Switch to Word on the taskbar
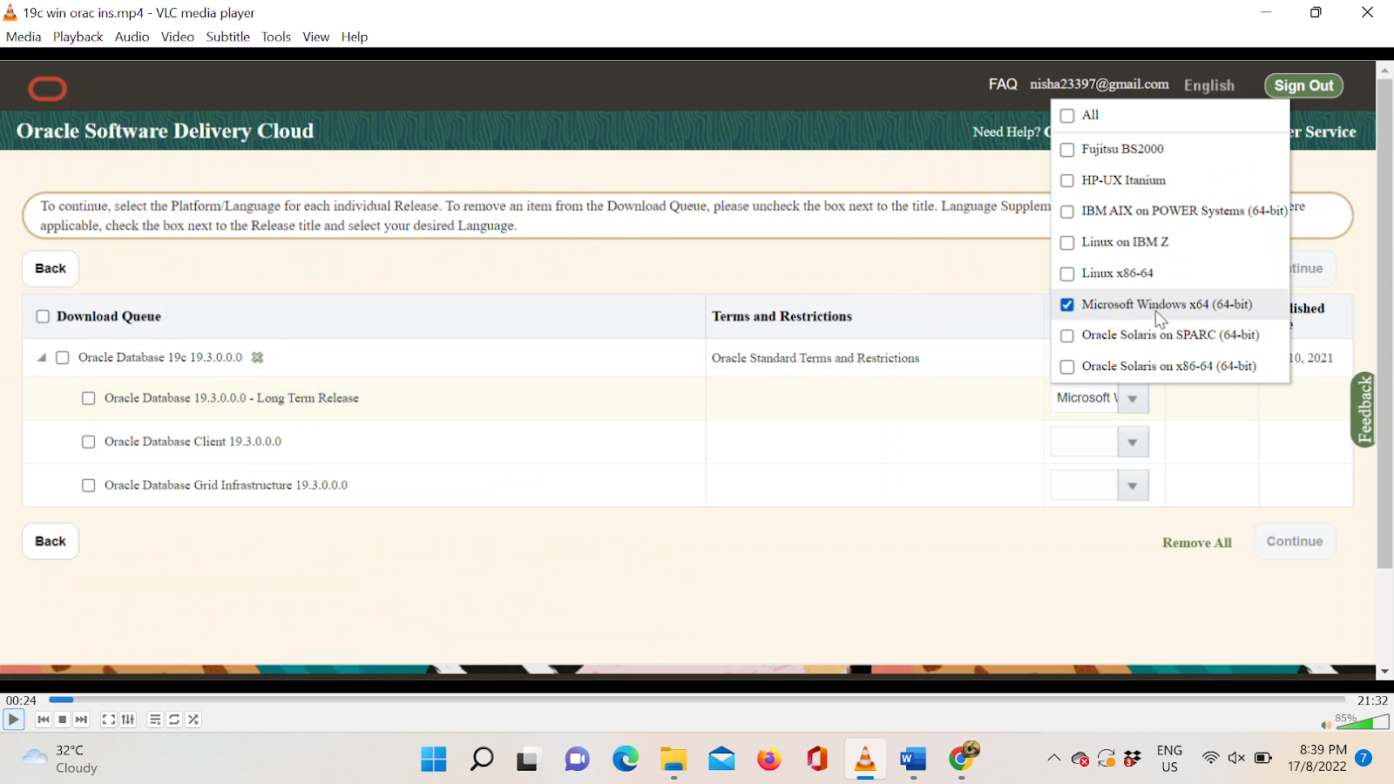Image resolution: width=1394 pixels, height=784 pixels. tap(913, 760)
